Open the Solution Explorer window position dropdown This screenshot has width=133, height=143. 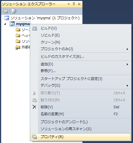tap(69, 4)
